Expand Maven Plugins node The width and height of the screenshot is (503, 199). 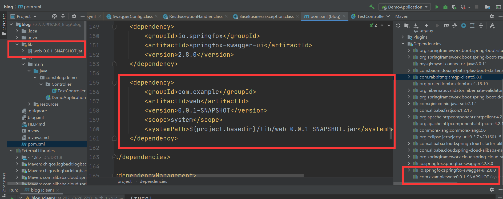pyautogui.click(x=403, y=37)
